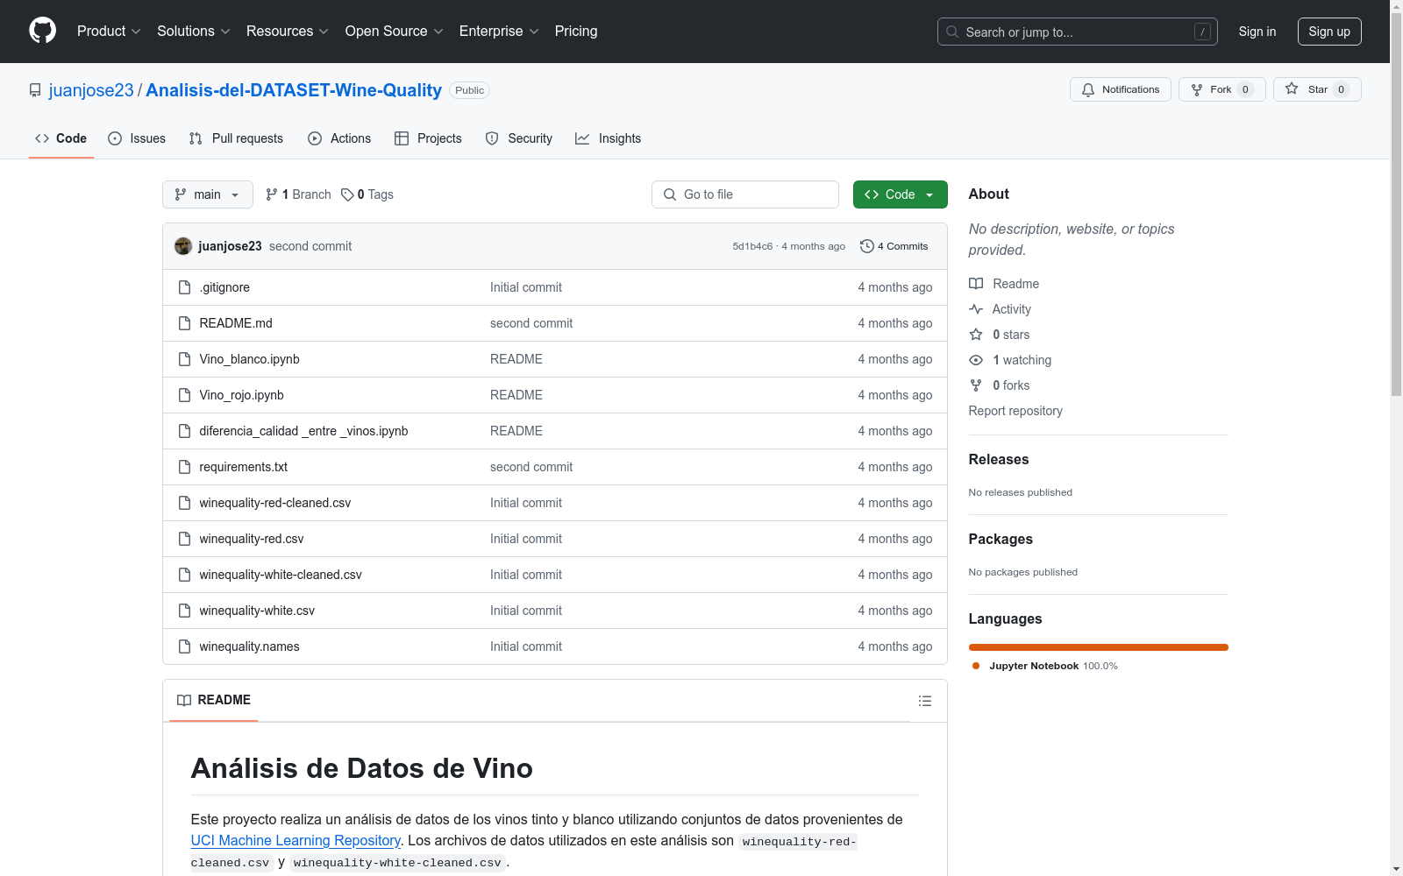Click the Jupyter Notebook language bar

click(x=1099, y=647)
